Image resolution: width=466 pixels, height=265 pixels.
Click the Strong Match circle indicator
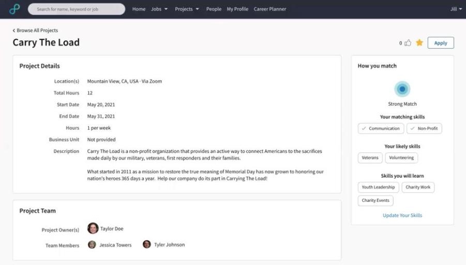(402, 89)
